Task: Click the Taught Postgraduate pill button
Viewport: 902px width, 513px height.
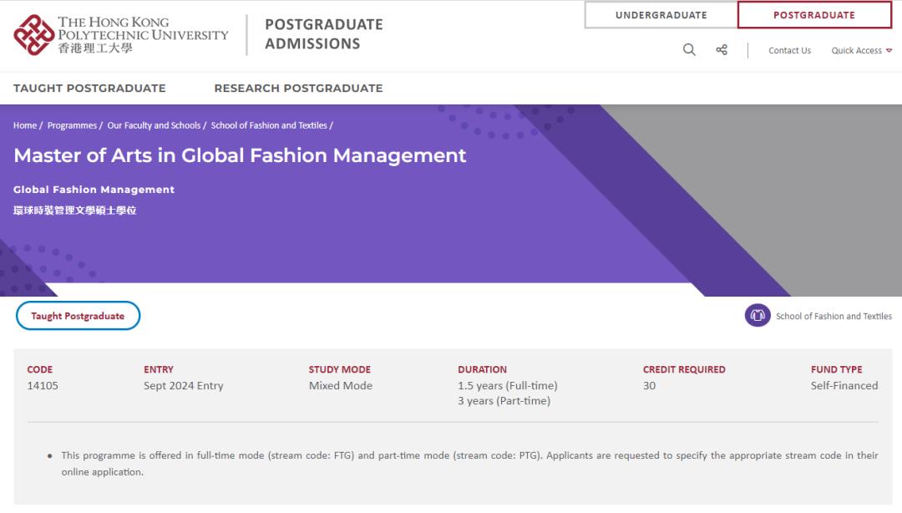Action: tap(78, 316)
